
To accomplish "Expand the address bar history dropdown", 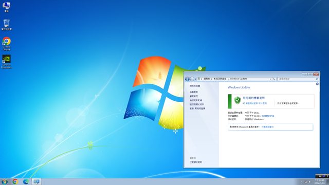I will [x=270, y=79].
